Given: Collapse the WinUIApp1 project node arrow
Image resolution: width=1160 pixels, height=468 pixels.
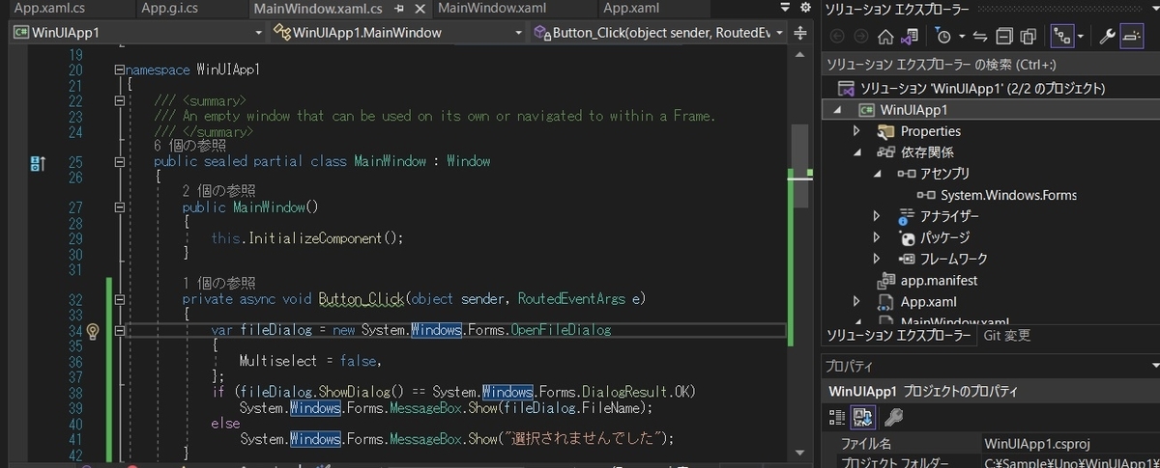Looking at the screenshot, I should tap(838, 110).
